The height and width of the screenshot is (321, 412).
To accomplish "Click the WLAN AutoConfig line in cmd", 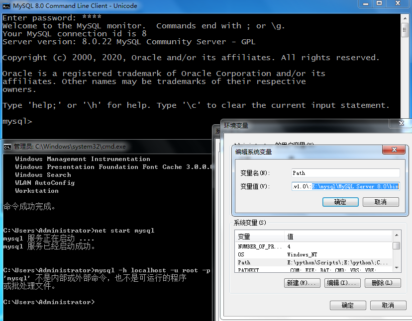I will point(45,183).
